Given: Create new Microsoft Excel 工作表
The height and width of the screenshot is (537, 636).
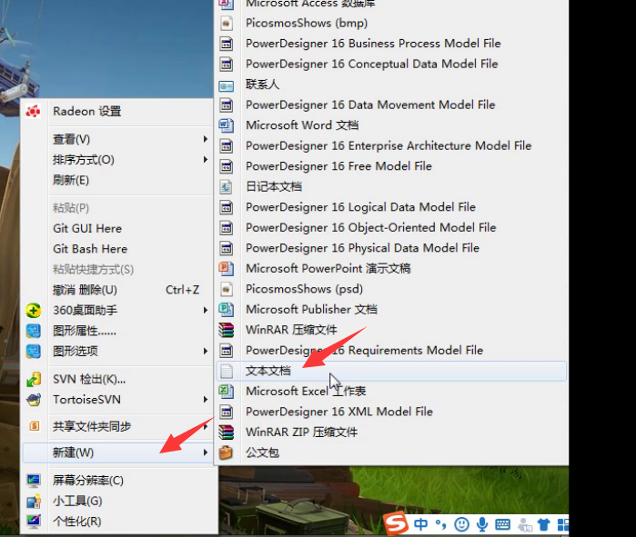Looking at the screenshot, I should (391, 392).
